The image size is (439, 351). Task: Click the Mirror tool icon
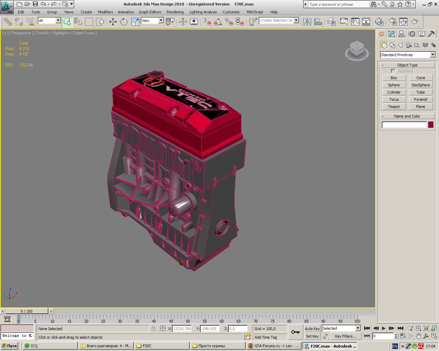[x=307, y=22]
